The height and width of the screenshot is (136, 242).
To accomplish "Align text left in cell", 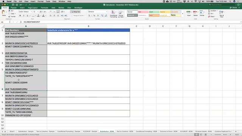I will [x=51, y=15].
